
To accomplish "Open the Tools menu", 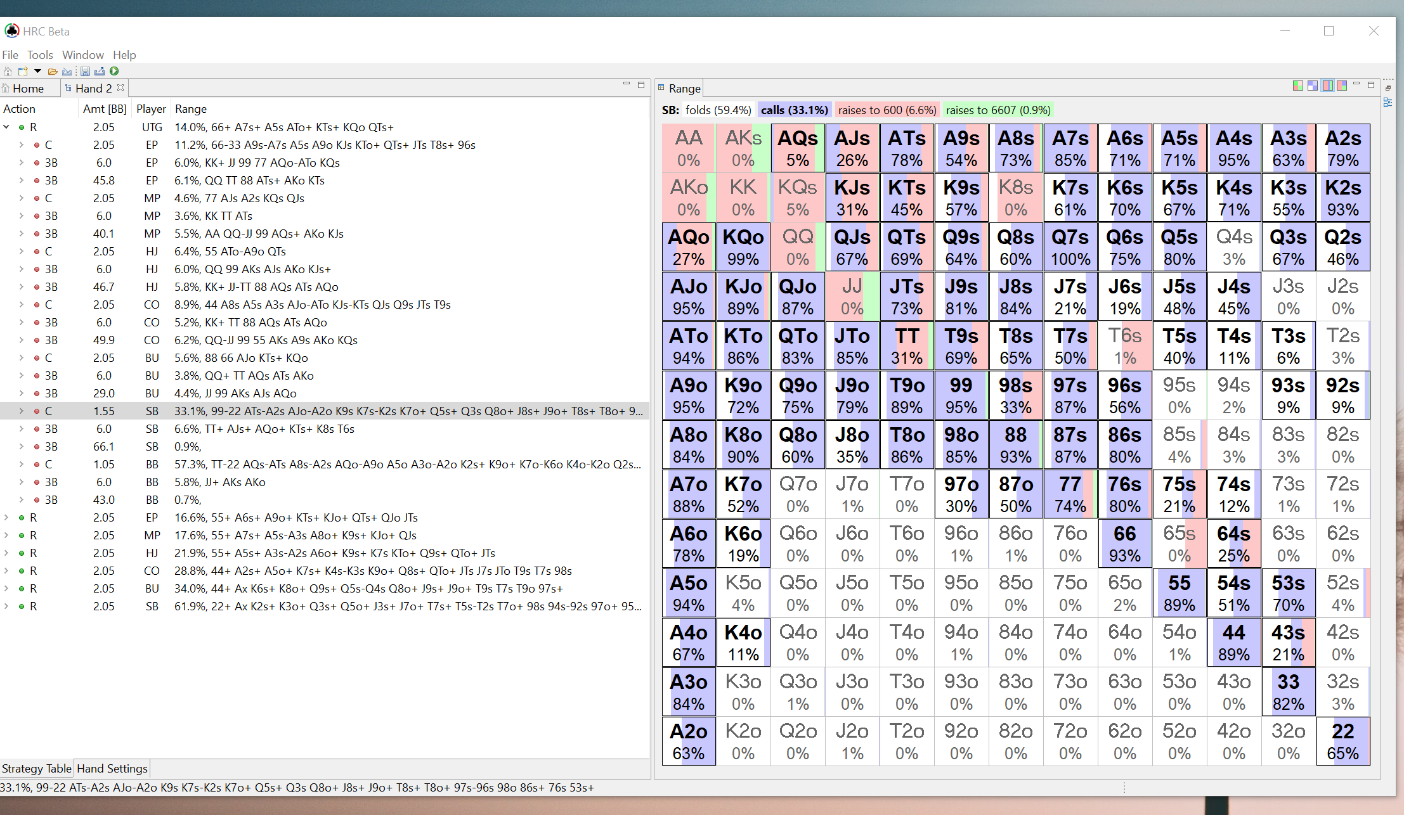I will click(40, 55).
